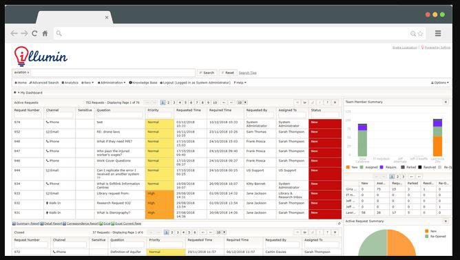The width and height of the screenshot is (460, 260).
Task: Click the High priority cell of request 932
Action: pyautogui.click(x=160, y=204)
